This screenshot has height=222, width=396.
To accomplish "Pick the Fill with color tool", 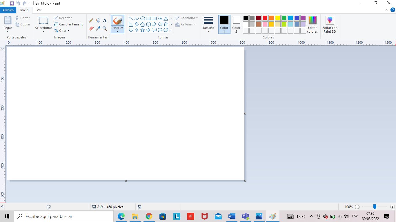I will [98, 20].
